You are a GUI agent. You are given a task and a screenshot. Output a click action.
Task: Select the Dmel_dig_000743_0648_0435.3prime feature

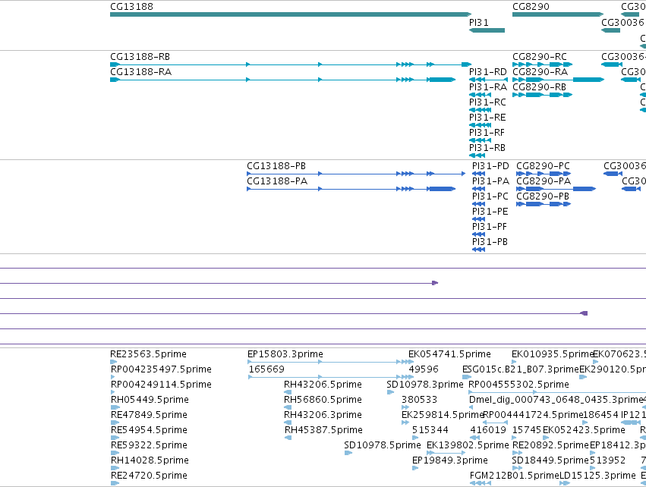coord(471,407)
